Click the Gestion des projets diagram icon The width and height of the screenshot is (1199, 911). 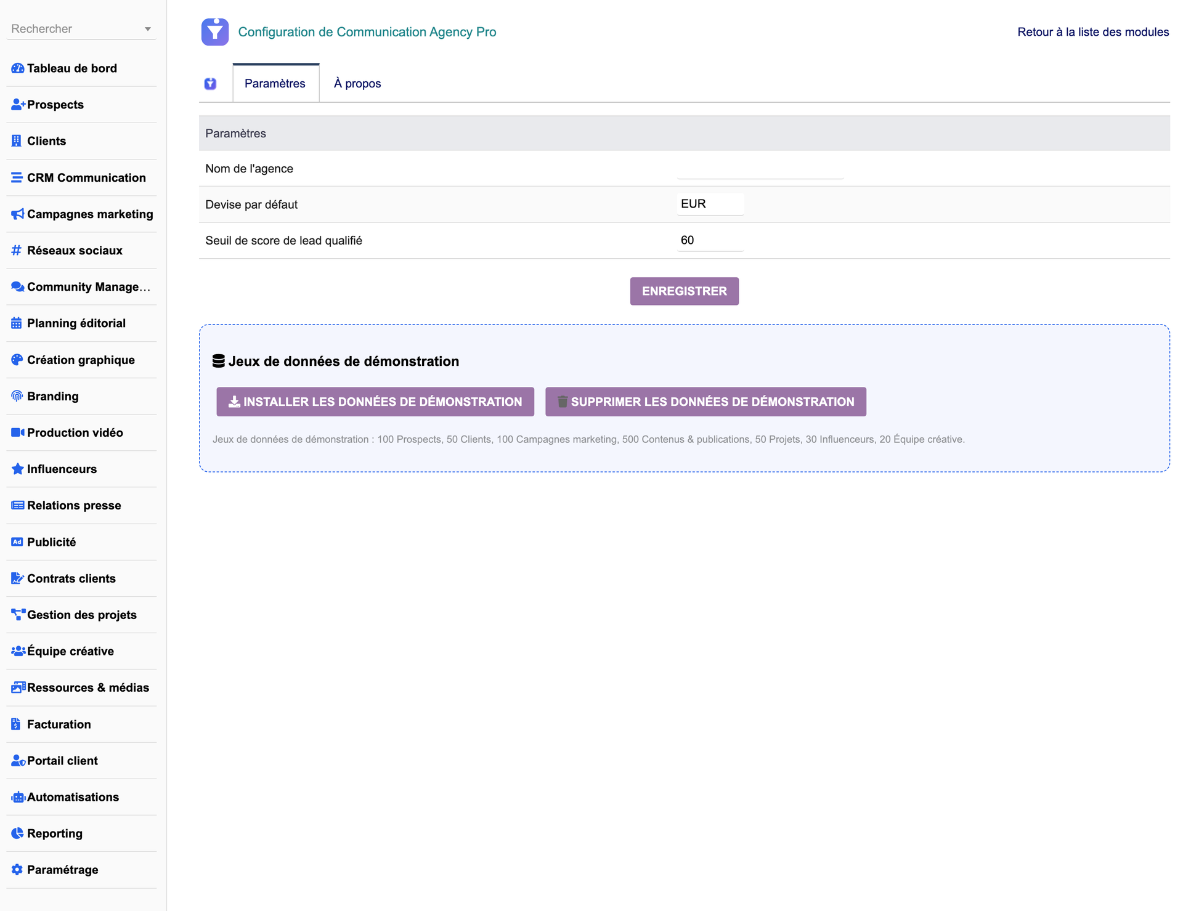(18, 615)
